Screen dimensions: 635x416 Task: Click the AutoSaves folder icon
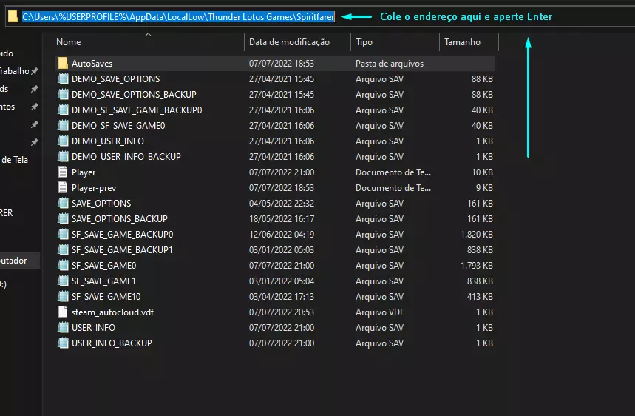[x=63, y=64]
